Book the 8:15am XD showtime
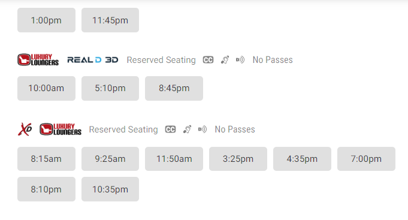This screenshot has height=220, width=408. click(46, 159)
